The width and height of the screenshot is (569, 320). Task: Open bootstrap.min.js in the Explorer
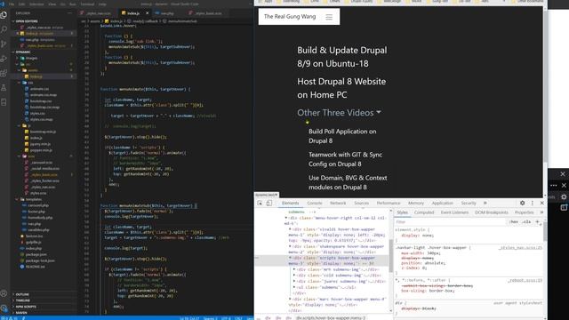click(43, 132)
